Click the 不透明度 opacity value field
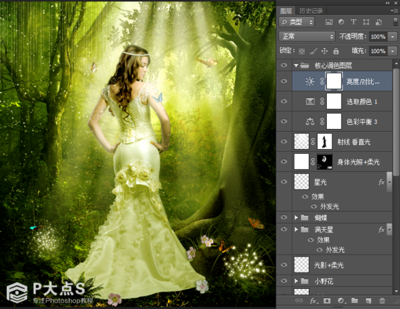The width and height of the screenshot is (400, 309). tap(378, 37)
